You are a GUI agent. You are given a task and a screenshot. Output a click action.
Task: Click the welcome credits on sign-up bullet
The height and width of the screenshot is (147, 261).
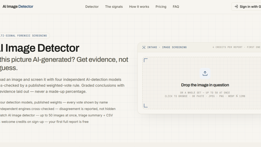click(44, 122)
